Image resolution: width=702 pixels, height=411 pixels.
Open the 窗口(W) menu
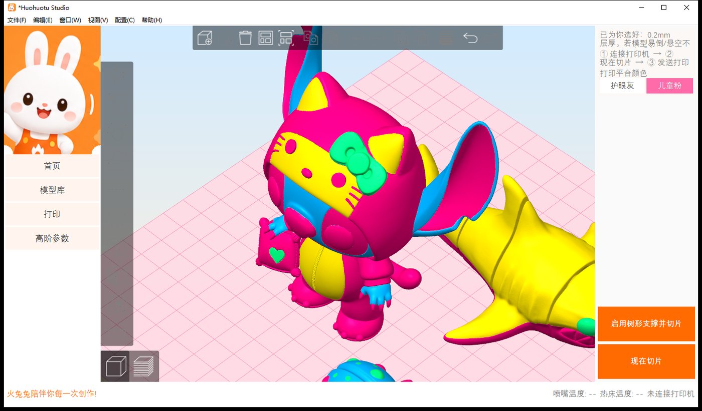pos(70,20)
